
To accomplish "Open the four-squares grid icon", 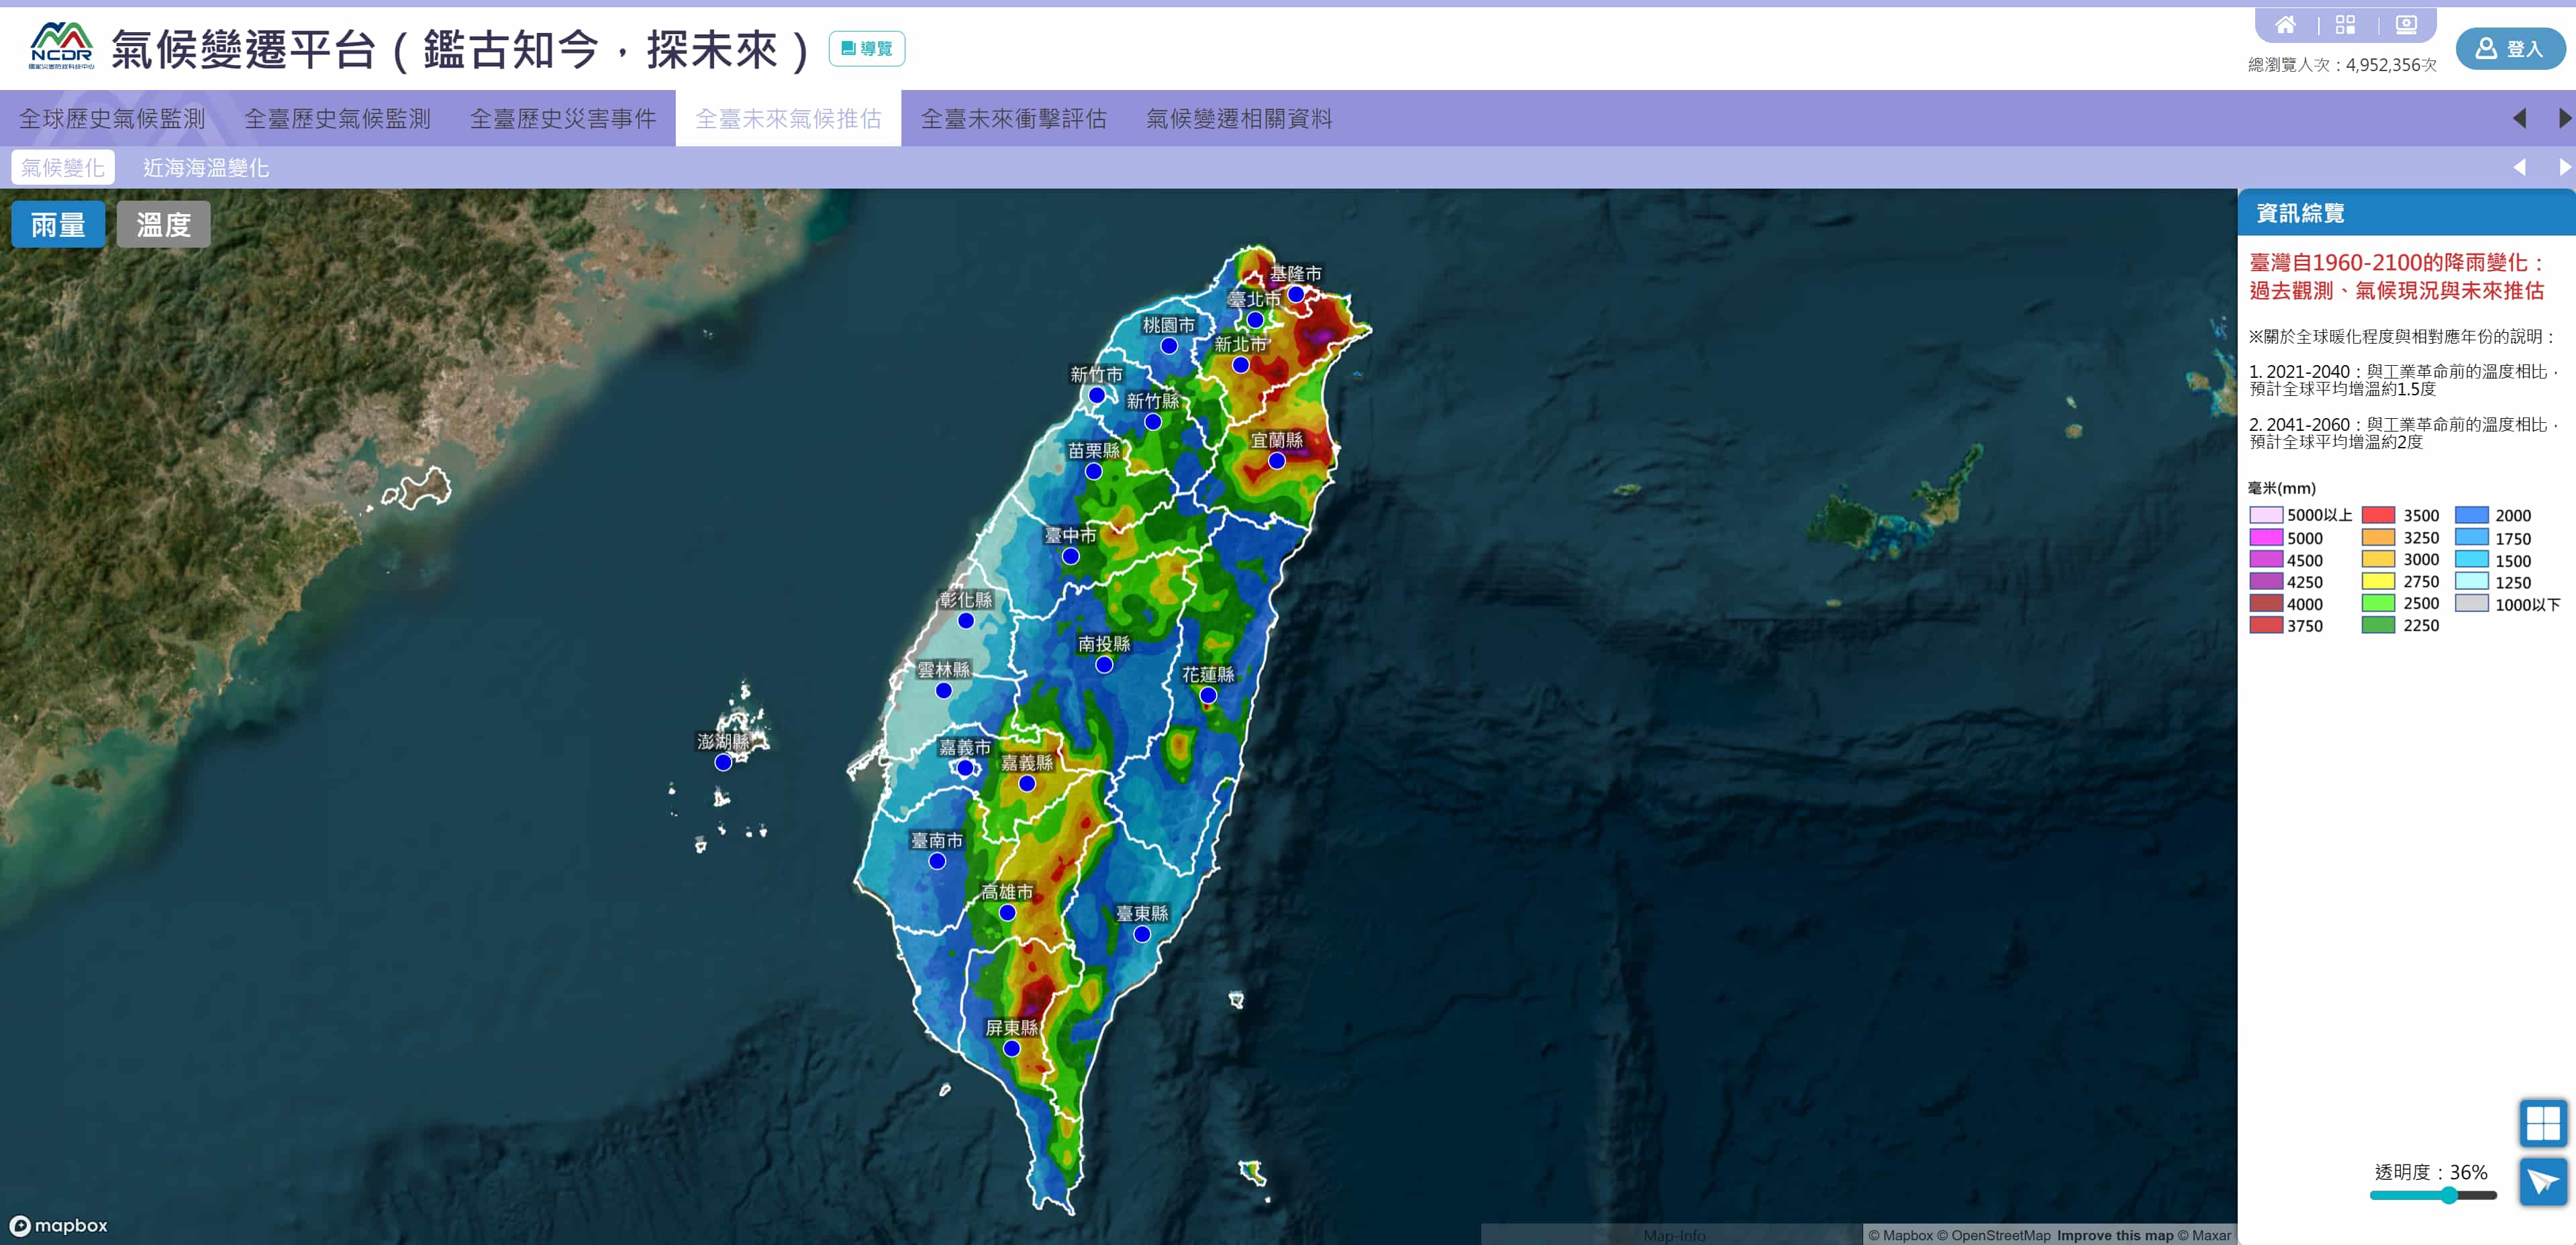I will [2345, 25].
